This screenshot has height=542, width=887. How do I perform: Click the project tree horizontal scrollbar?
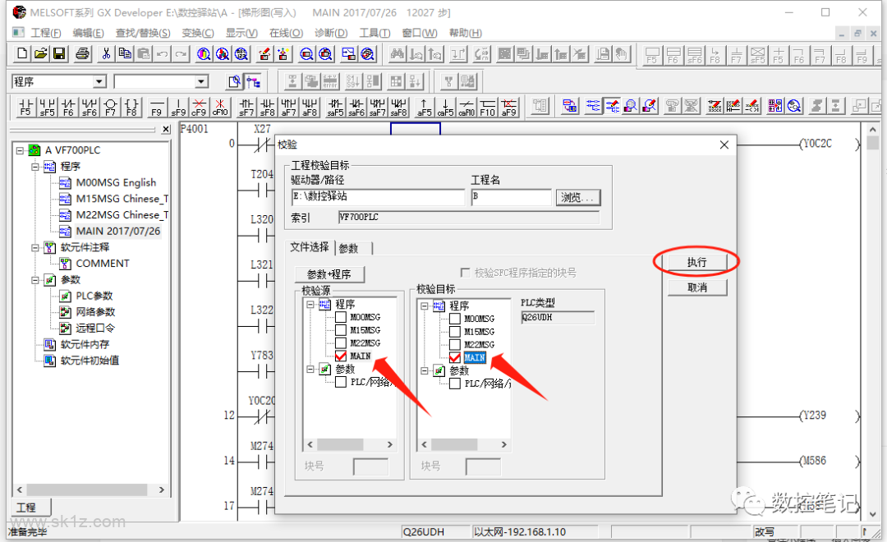(x=90, y=490)
